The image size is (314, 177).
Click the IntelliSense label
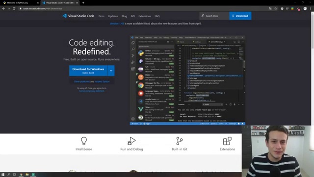pos(84,149)
